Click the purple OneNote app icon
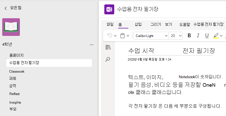 109,9
